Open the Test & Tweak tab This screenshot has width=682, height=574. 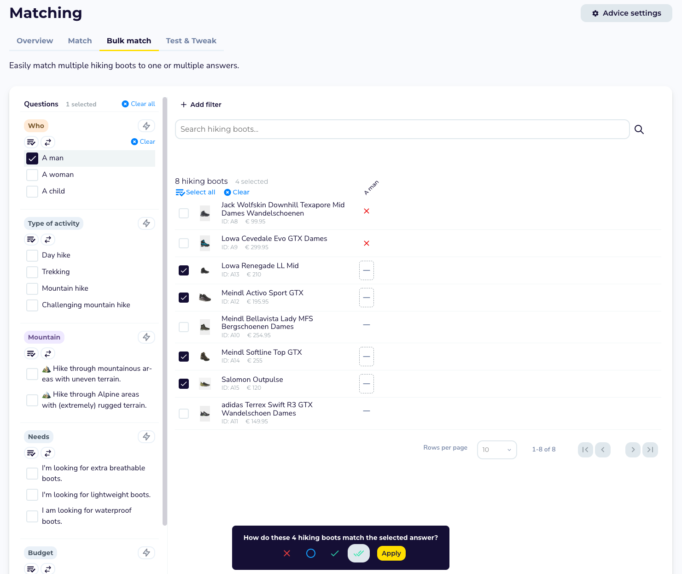191,41
